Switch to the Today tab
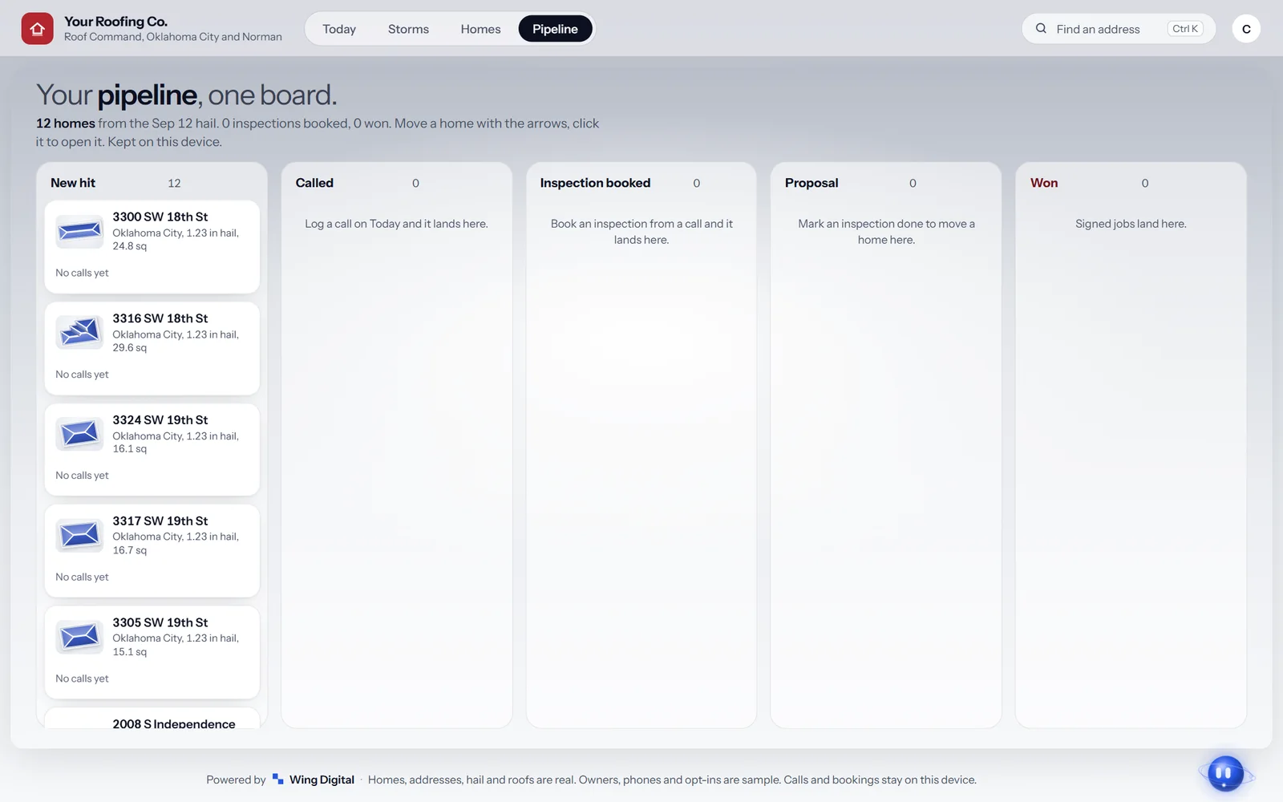The width and height of the screenshot is (1283, 802). (x=339, y=29)
